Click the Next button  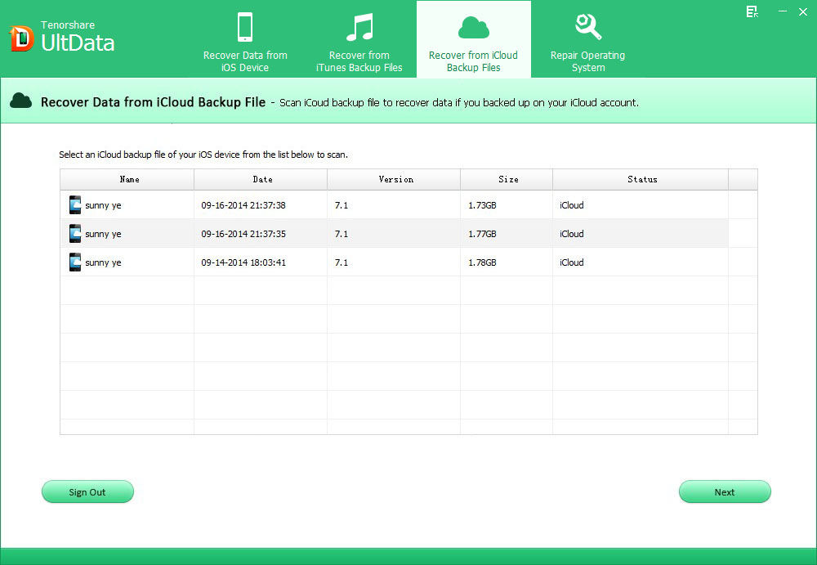click(x=725, y=491)
